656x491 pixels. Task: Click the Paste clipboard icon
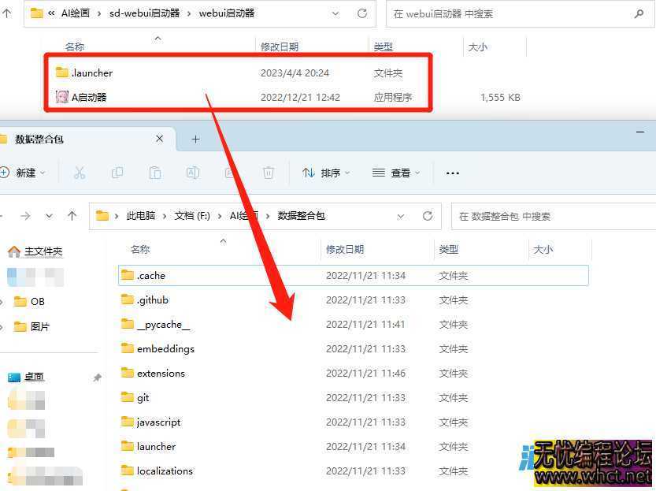click(155, 173)
